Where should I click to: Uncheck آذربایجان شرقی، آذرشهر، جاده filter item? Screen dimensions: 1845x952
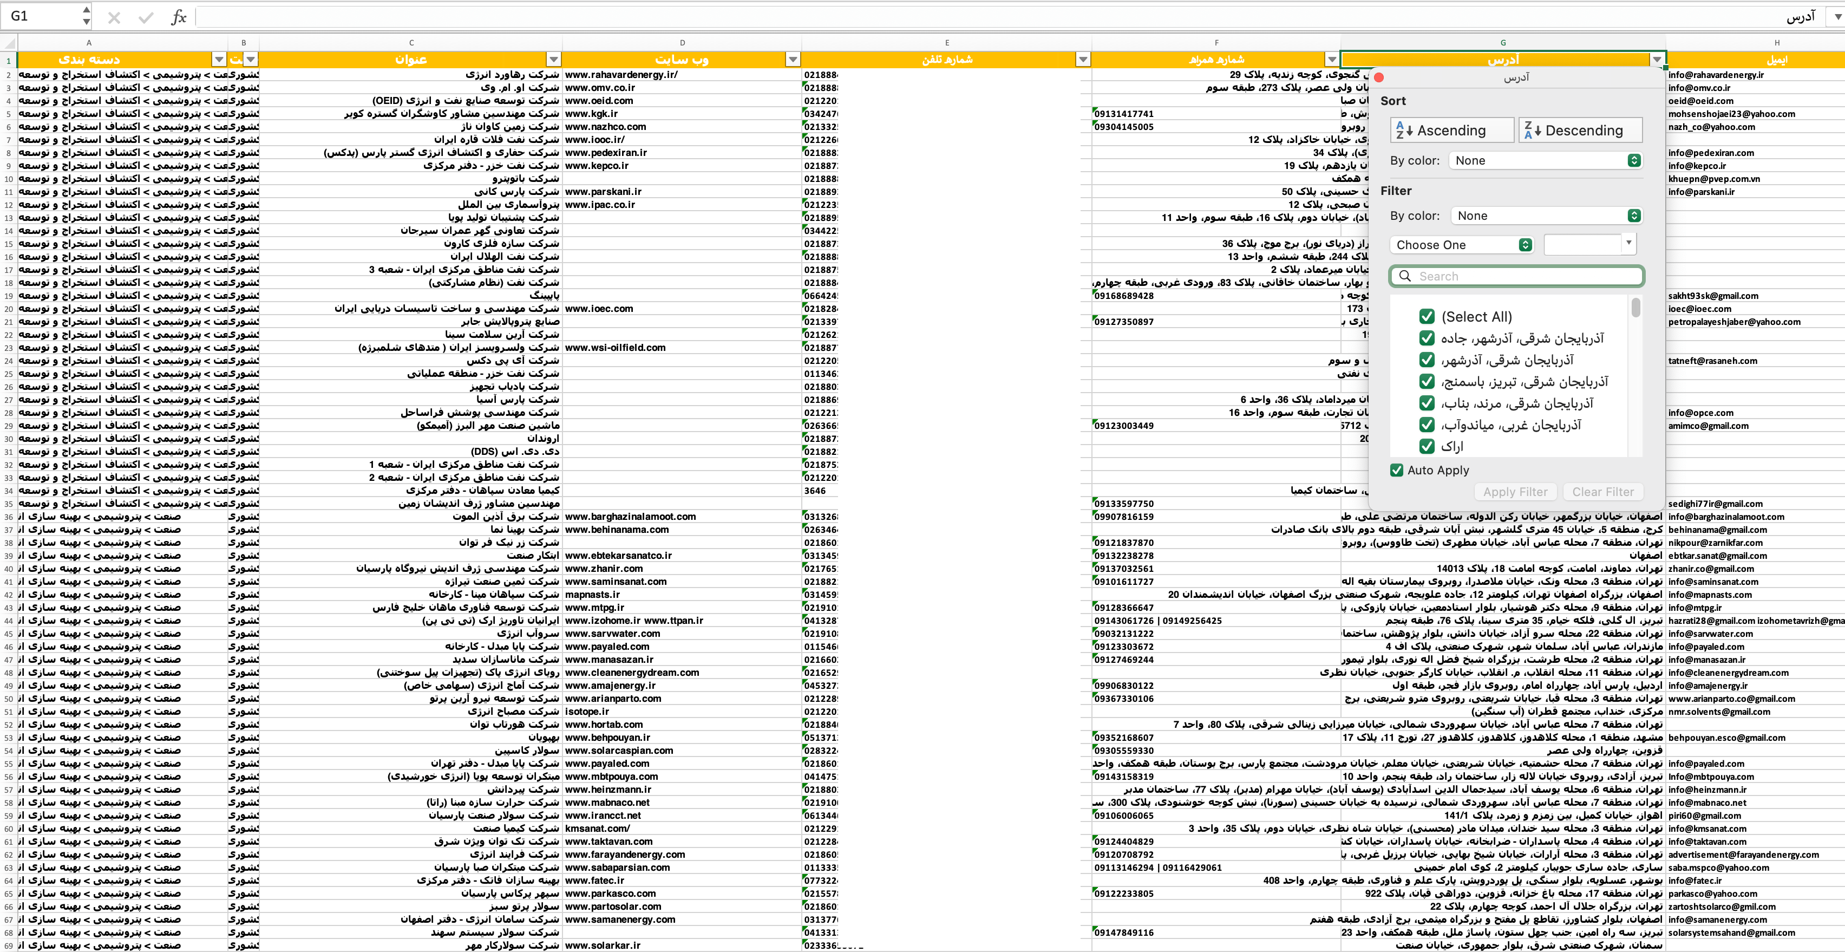pyautogui.click(x=1427, y=338)
